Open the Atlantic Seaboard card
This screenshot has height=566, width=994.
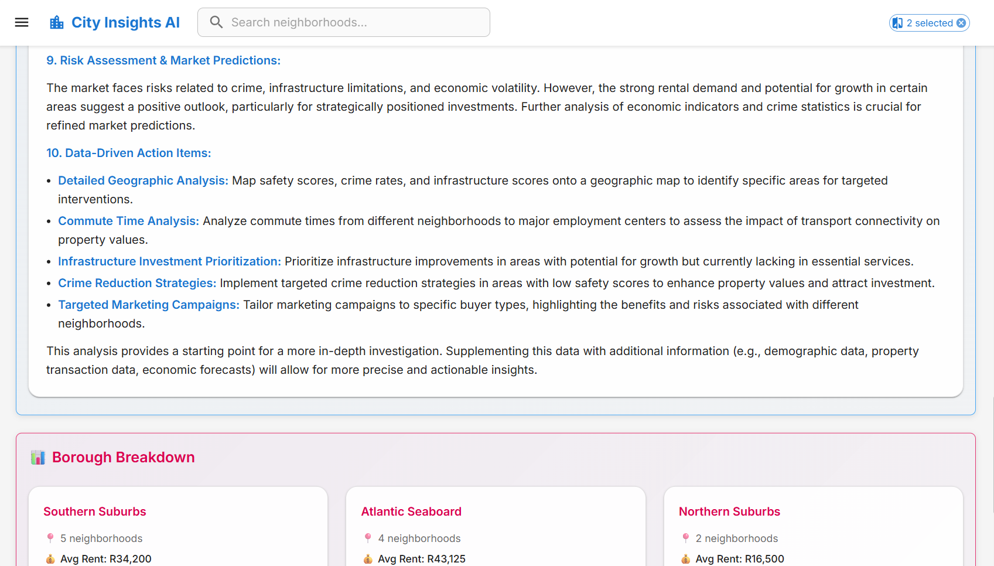point(496,526)
